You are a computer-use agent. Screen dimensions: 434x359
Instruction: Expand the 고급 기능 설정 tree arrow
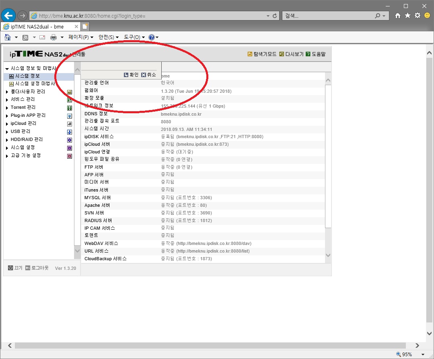pyautogui.click(x=7, y=156)
